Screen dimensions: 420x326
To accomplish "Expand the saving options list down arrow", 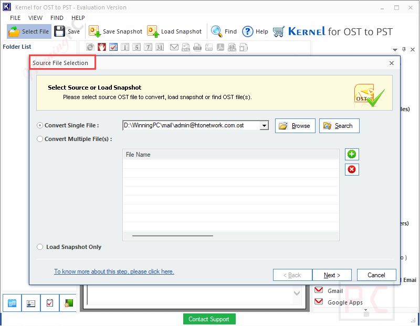I will (365, 310).
